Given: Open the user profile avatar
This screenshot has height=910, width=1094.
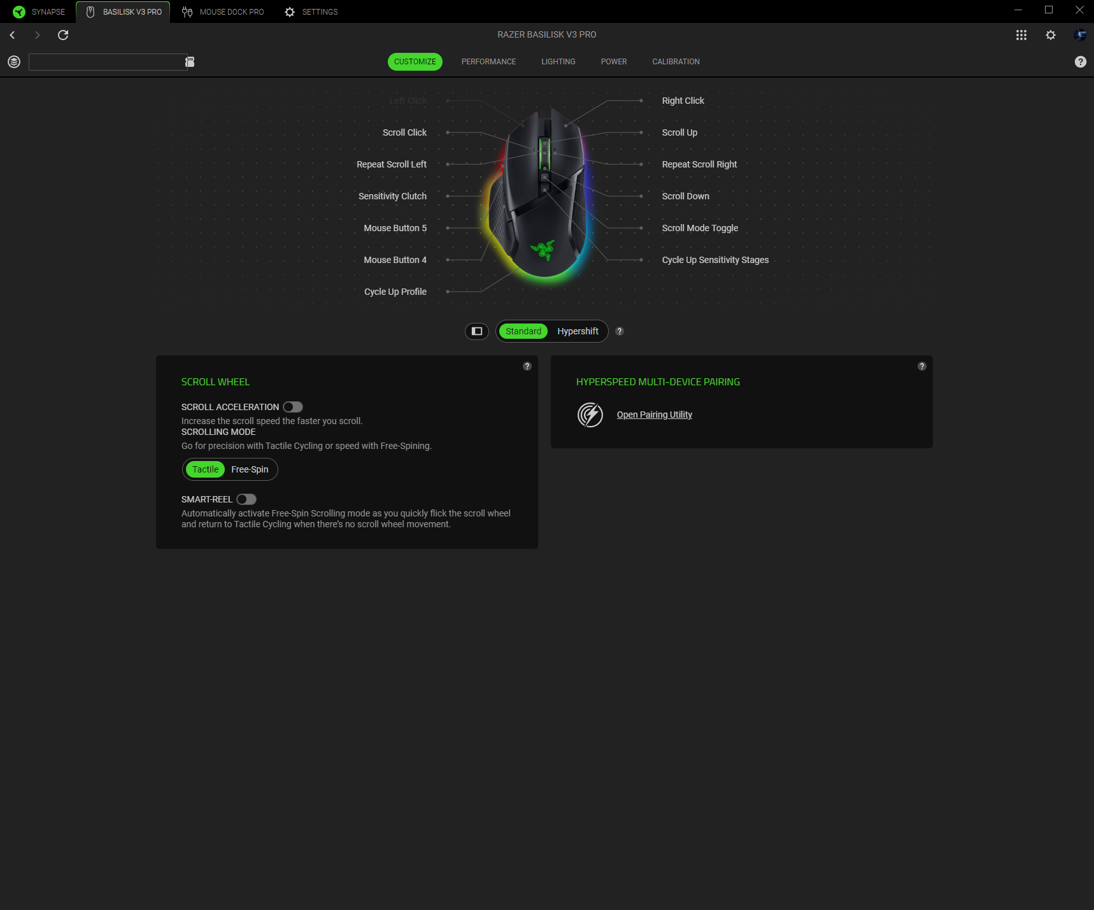Looking at the screenshot, I should pyautogui.click(x=1080, y=35).
